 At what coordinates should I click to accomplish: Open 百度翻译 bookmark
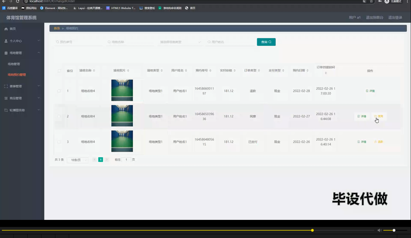point(10,8)
